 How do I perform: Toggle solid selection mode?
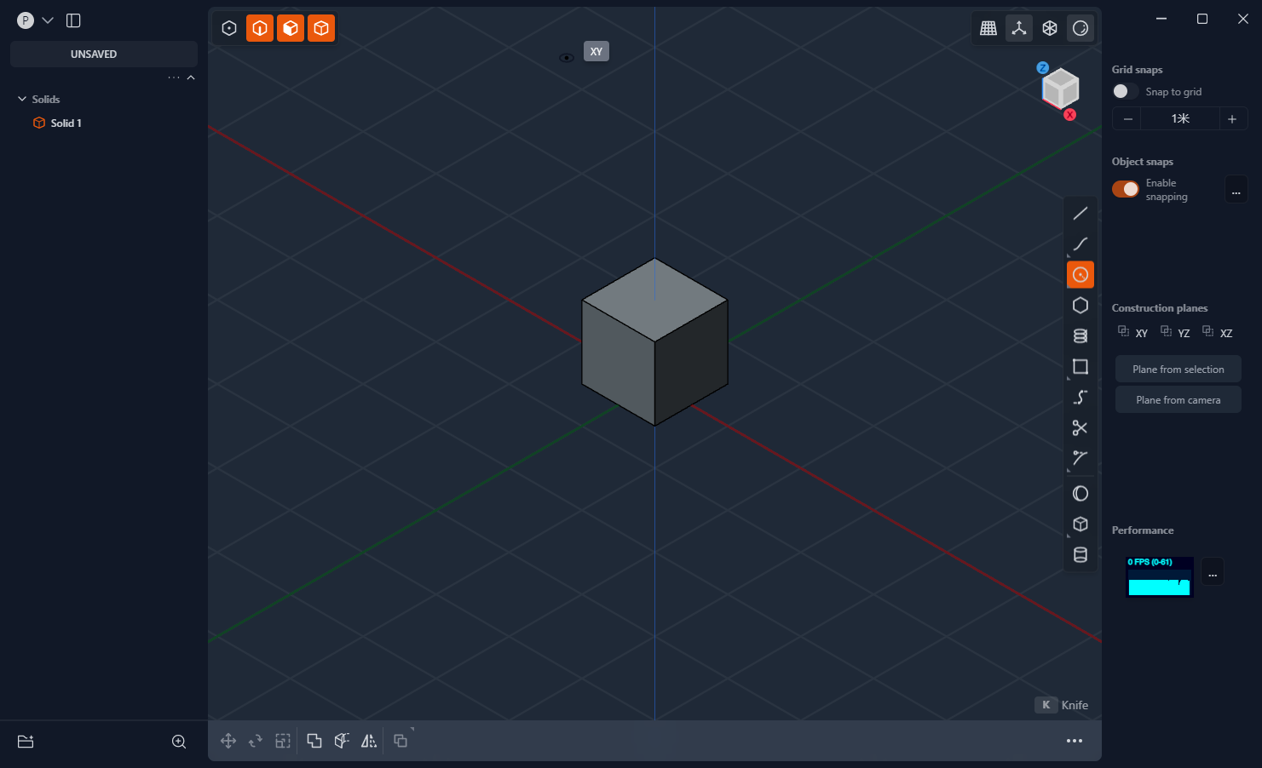321,28
